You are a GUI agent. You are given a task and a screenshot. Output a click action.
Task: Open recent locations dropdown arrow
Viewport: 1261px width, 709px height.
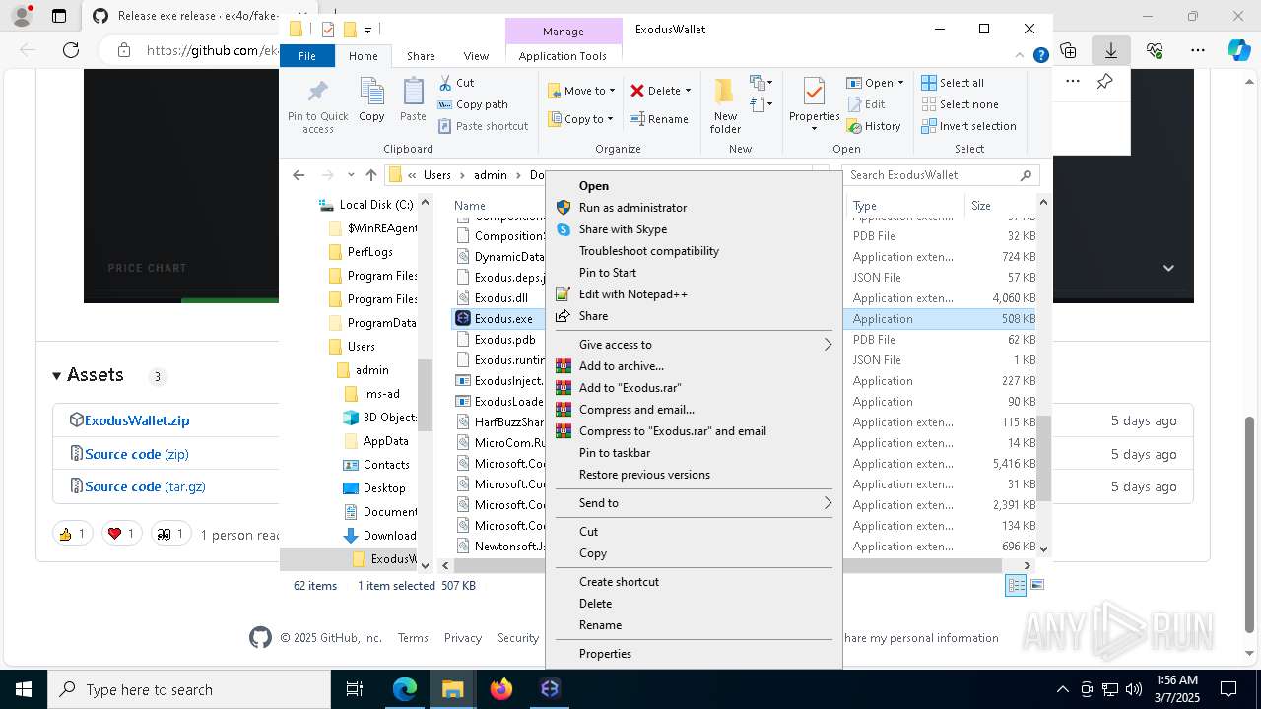[x=351, y=175]
